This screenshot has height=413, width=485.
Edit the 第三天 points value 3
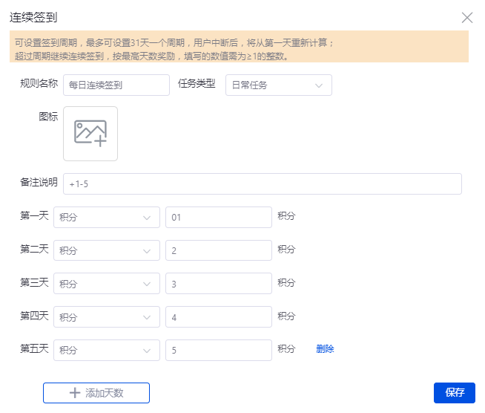pyautogui.click(x=219, y=284)
